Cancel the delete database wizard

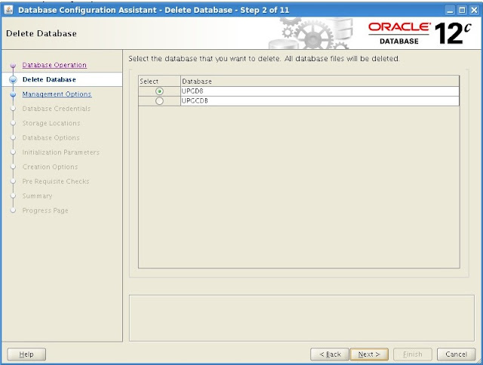coord(456,354)
